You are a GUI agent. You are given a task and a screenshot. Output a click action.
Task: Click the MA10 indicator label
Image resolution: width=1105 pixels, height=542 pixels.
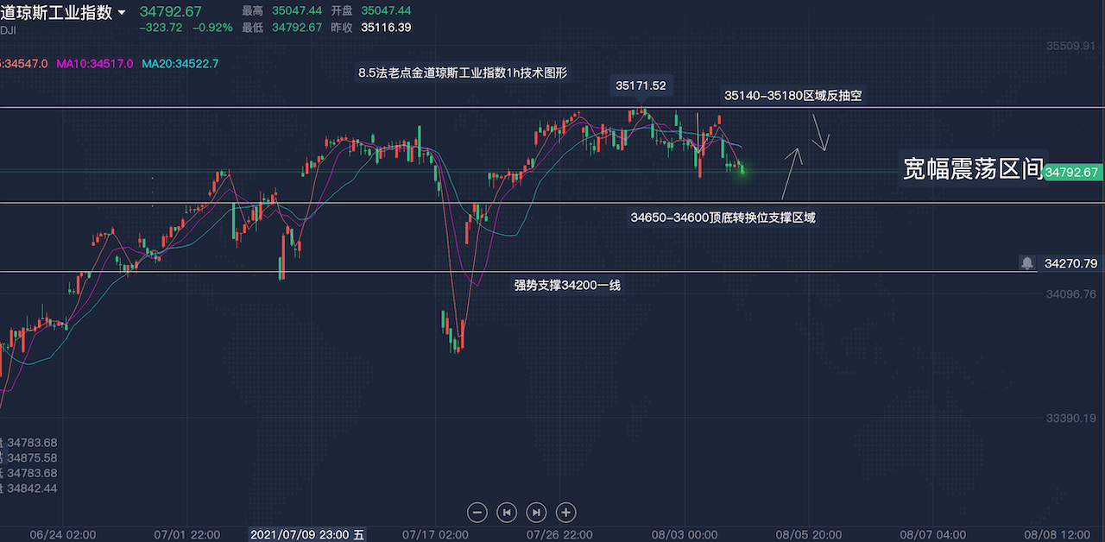pyautogui.click(x=94, y=64)
